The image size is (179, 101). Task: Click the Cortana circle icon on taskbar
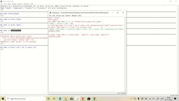(48, 98)
